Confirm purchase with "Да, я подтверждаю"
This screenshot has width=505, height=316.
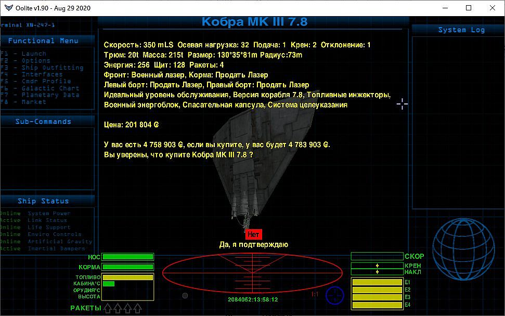point(253,244)
